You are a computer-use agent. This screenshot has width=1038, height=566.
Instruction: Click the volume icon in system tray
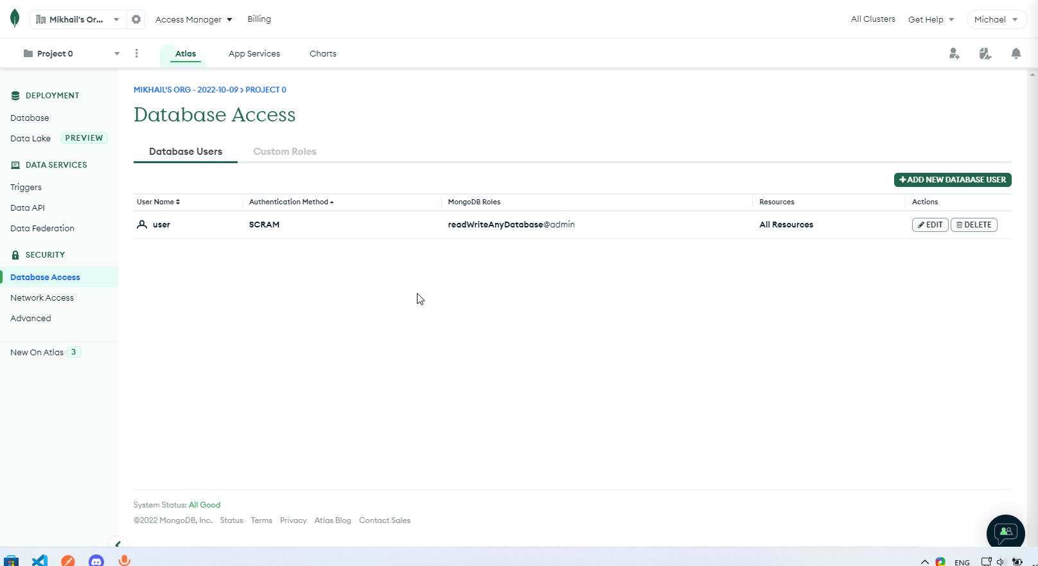pos(1001,562)
